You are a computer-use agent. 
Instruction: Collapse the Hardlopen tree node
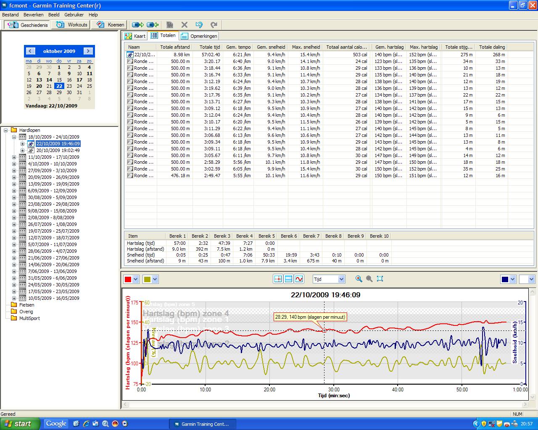click(x=6, y=130)
